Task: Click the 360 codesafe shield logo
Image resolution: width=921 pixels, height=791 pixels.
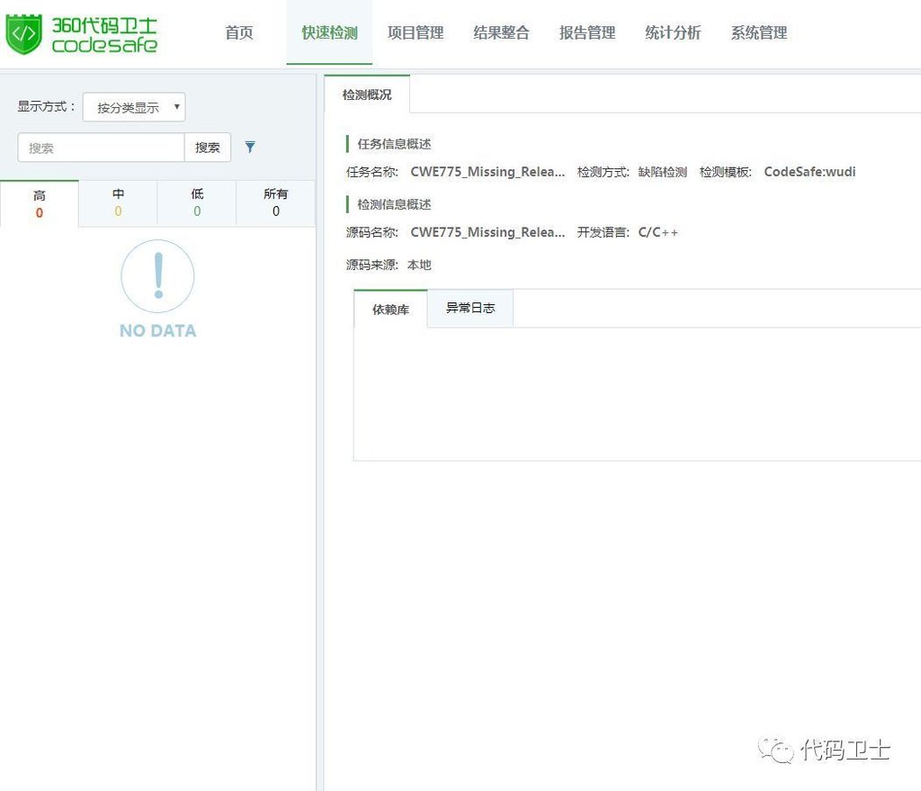Action: [23, 34]
